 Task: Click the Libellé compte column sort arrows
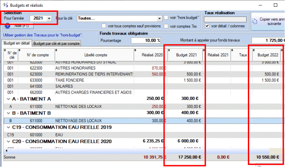coord(56,50)
